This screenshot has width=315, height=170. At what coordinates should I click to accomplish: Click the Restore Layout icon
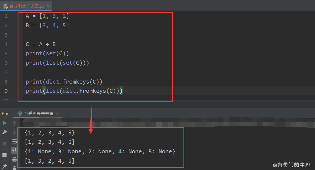(4, 155)
